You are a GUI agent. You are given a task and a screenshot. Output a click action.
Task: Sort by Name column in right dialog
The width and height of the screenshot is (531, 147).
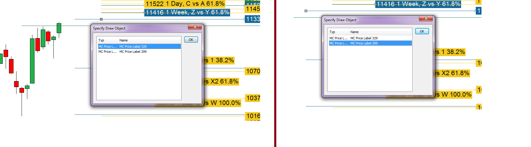click(380, 32)
